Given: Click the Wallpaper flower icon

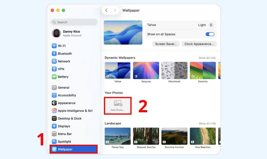Looking at the screenshot, I should click(x=54, y=149).
